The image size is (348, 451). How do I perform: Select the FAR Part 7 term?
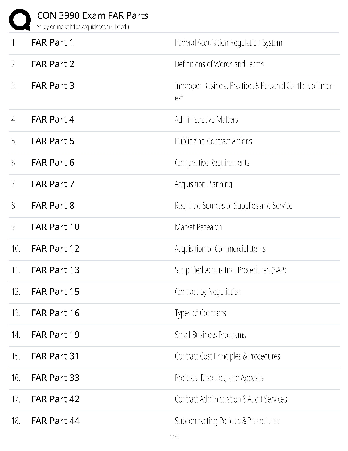click(53, 184)
